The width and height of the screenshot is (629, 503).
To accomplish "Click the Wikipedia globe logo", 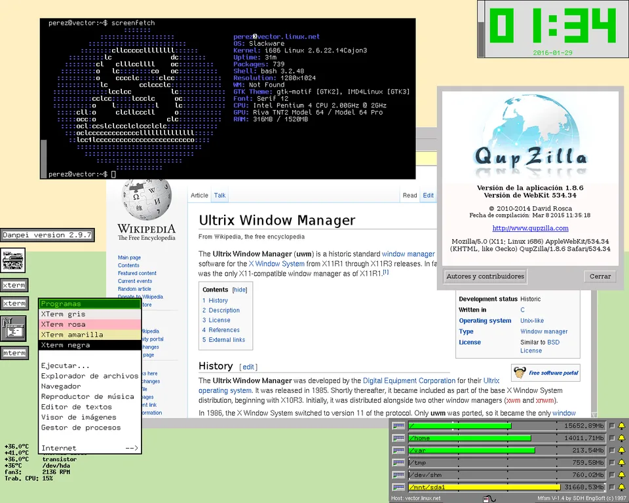I will (147, 199).
